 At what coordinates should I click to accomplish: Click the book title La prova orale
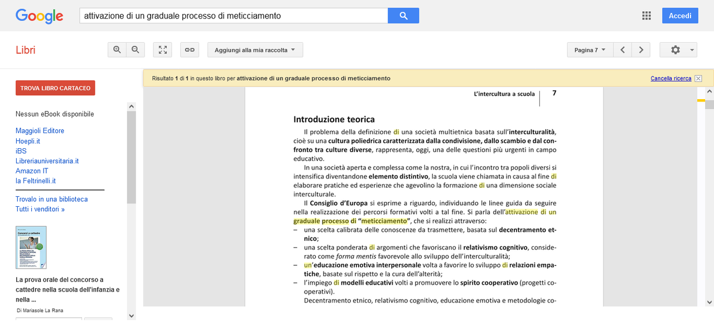tap(67, 289)
